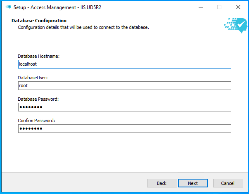Click the Setup installer icon in title bar

point(8,7)
